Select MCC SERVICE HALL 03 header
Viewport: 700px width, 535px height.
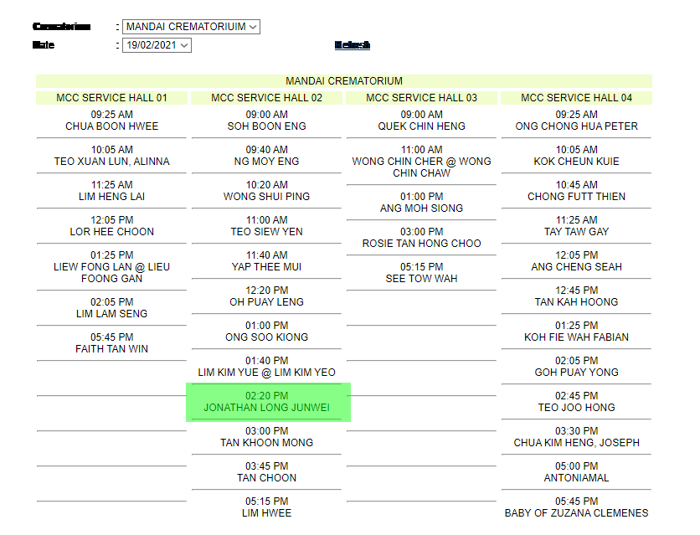tap(421, 98)
